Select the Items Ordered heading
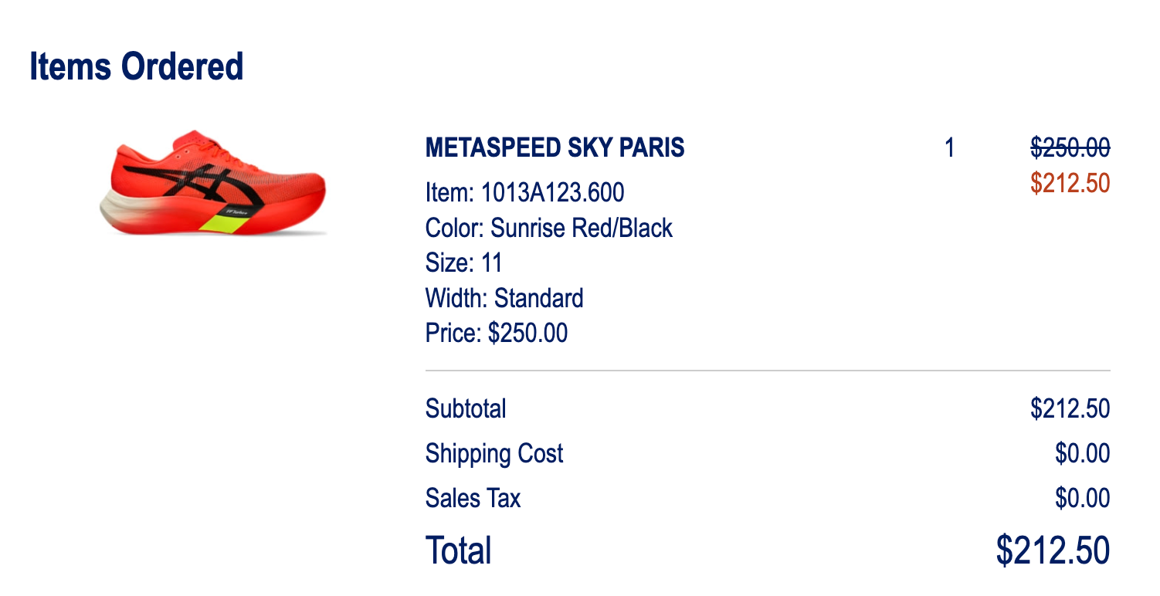The height and width of the screenshot is (596, 1160). tap(137, 66)
